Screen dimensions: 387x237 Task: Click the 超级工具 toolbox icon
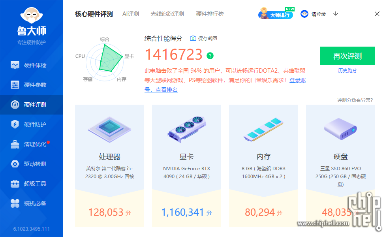(15, 184)
